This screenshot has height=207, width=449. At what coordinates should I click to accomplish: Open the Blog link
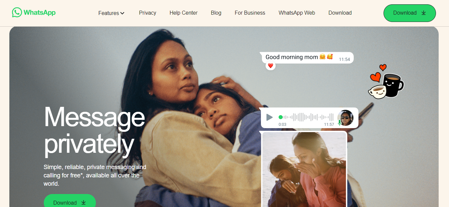click(x=216, y=13)
